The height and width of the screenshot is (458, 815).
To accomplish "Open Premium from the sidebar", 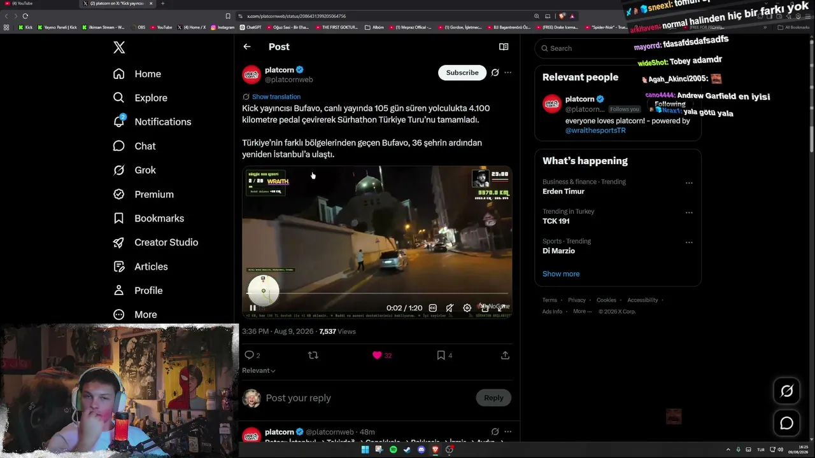I will 143,195.
